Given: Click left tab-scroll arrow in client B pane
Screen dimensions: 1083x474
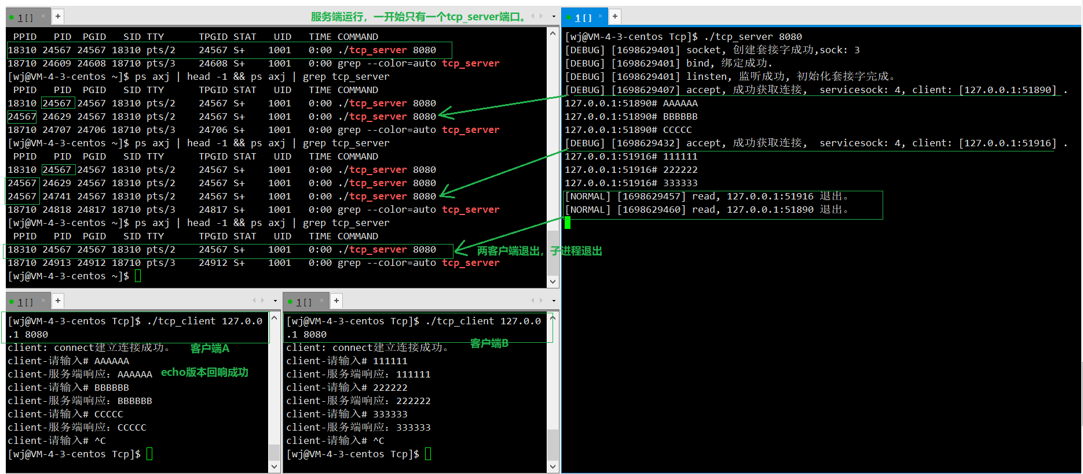Looking at the screenshot, I should tap(533, 301).
